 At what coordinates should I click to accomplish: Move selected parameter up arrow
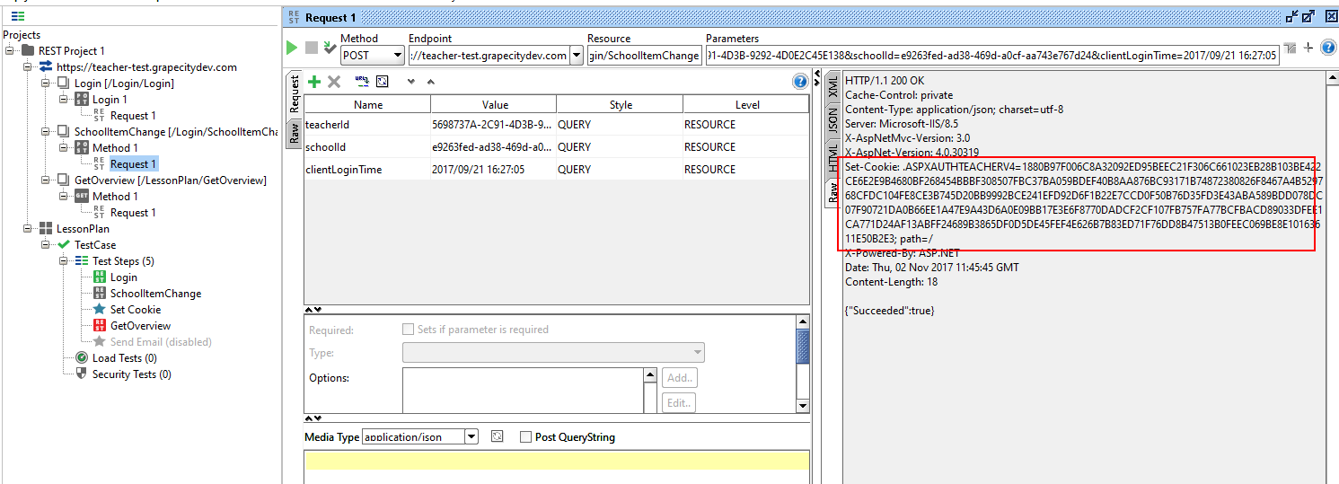pos(430,82)
